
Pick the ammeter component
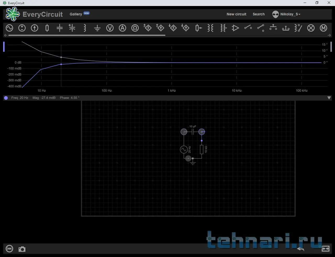[122, 28]
